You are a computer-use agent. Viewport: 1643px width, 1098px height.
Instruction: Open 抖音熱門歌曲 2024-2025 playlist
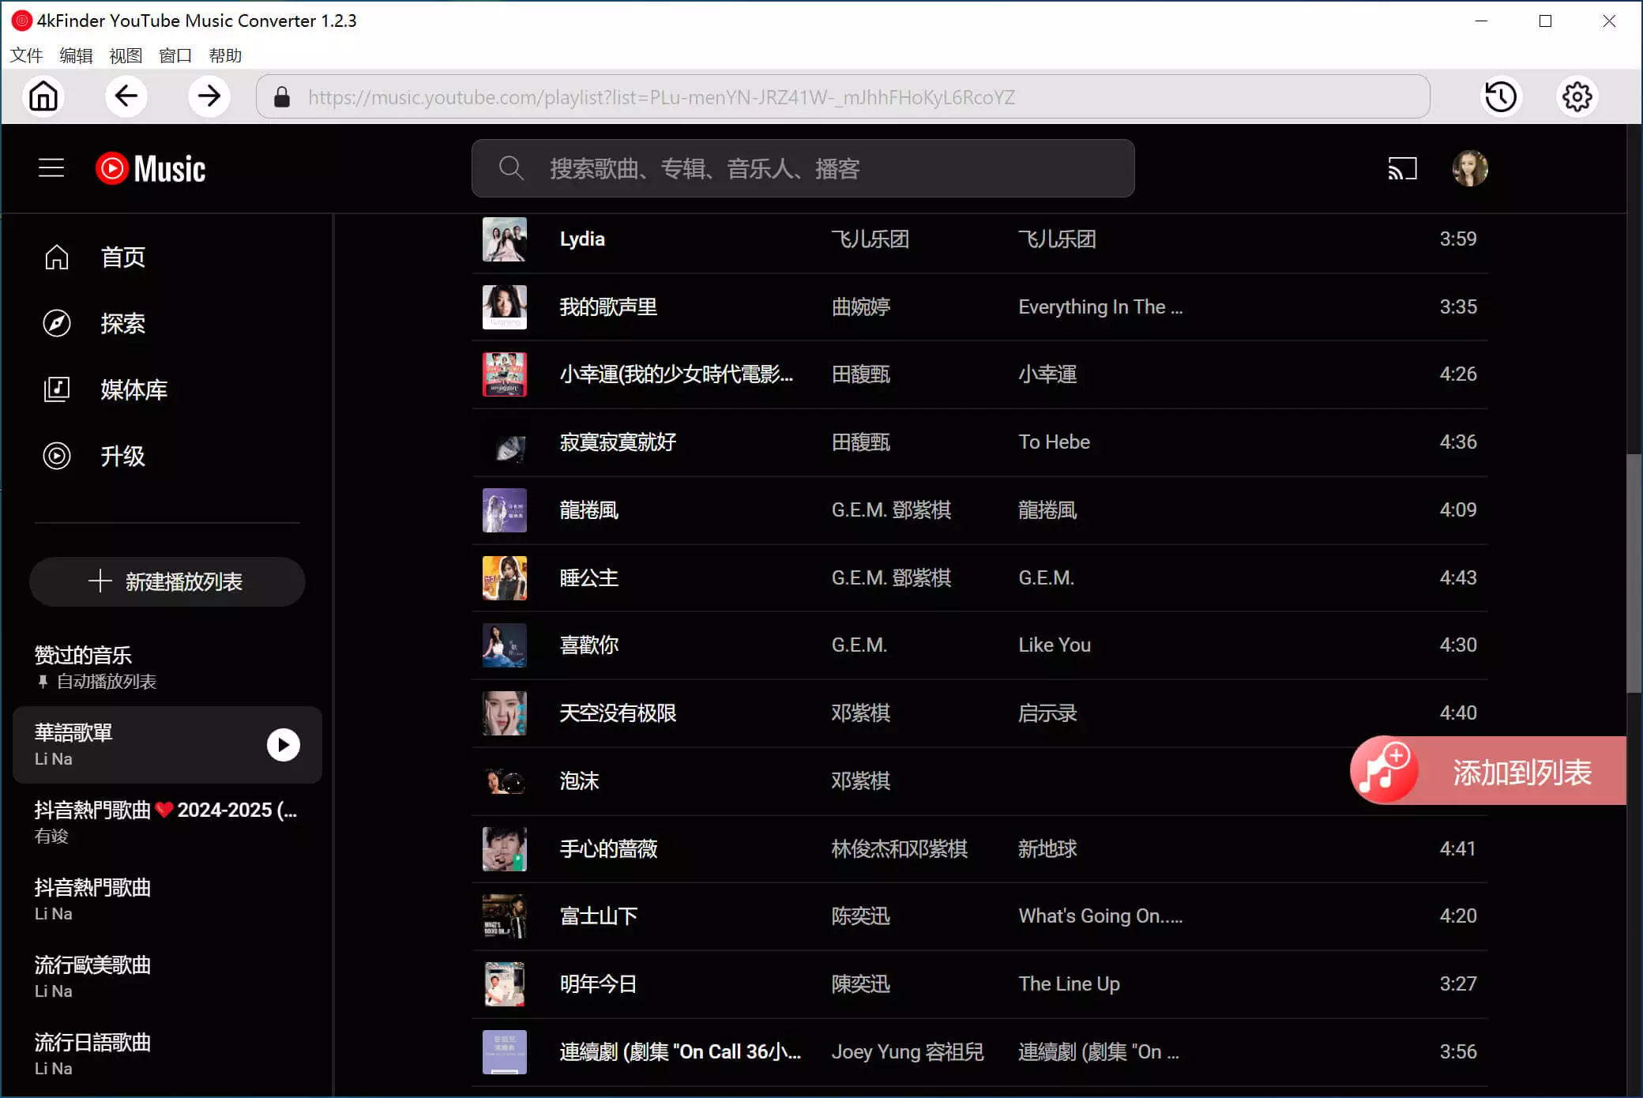167,822
